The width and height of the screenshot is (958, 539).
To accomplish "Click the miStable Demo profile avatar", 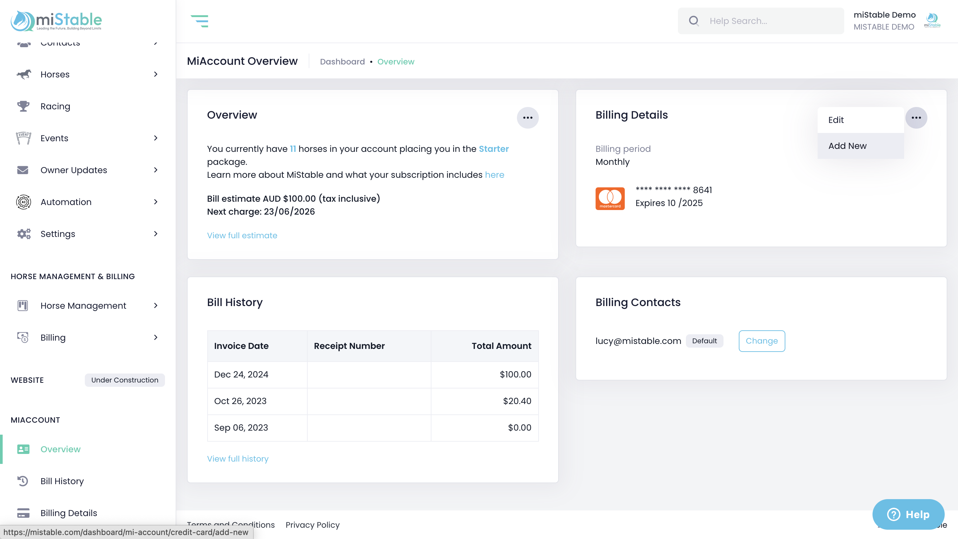I will [932, 20].
